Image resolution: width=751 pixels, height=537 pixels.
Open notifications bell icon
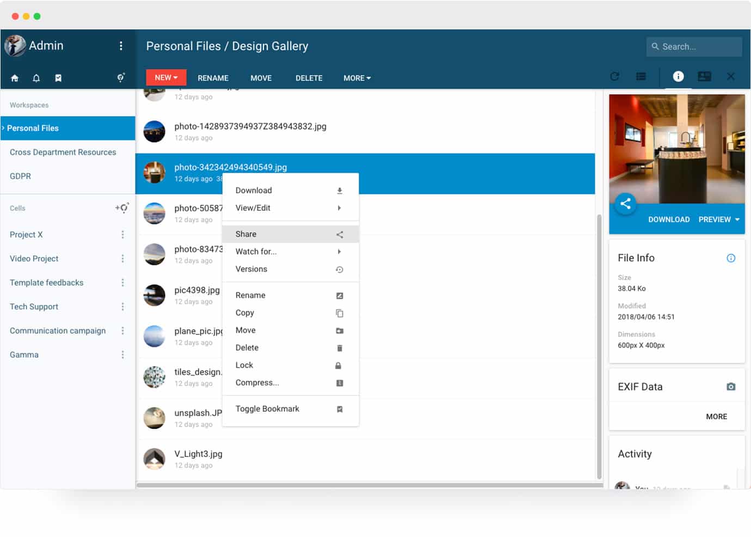[x=36, y=78]
